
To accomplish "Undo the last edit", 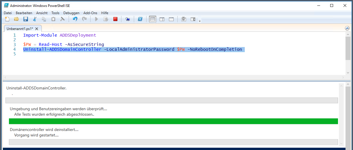I will point(75,19).
